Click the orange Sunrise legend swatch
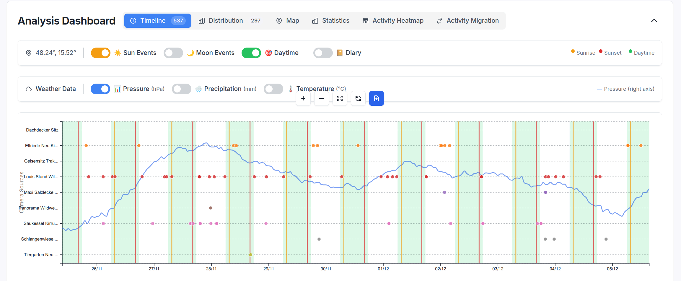 click(573, 51)
